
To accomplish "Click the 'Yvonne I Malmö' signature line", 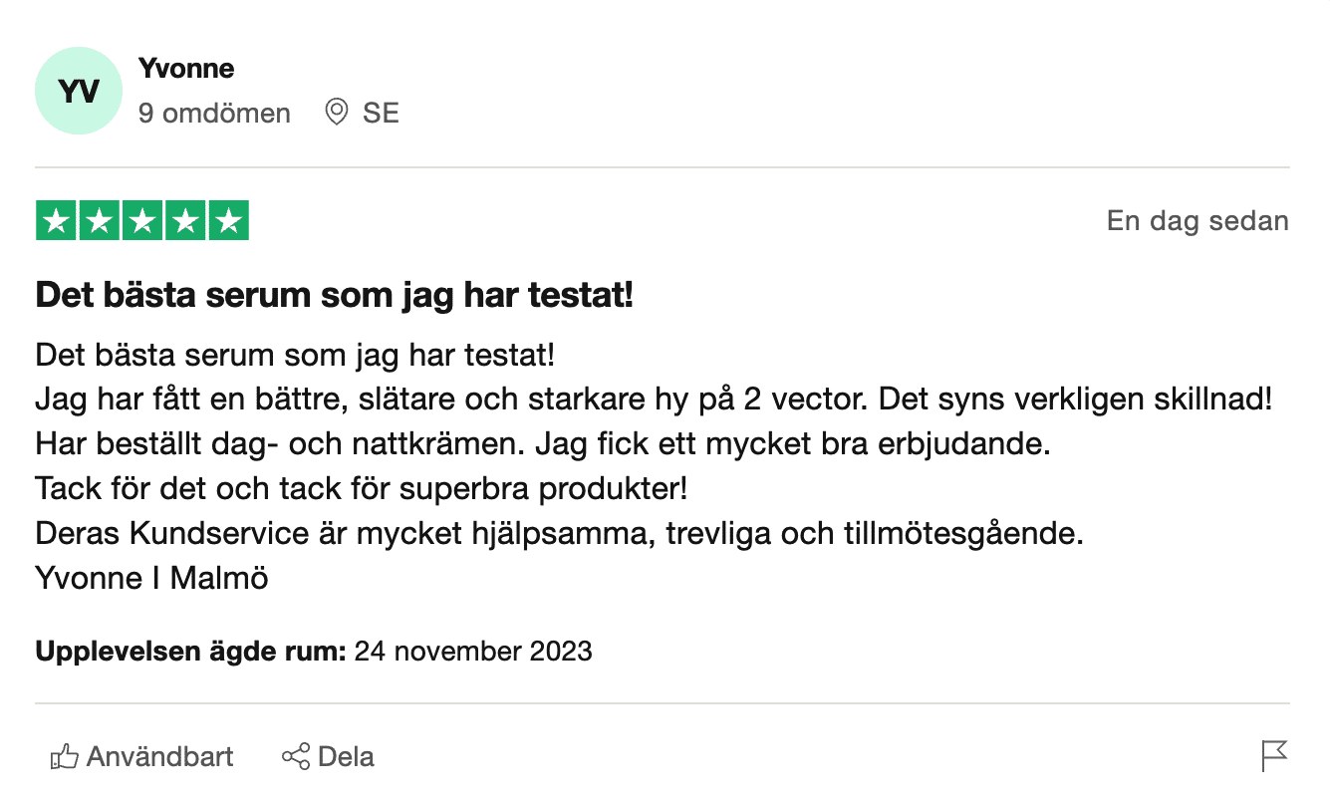I will [x=151, y=578].
